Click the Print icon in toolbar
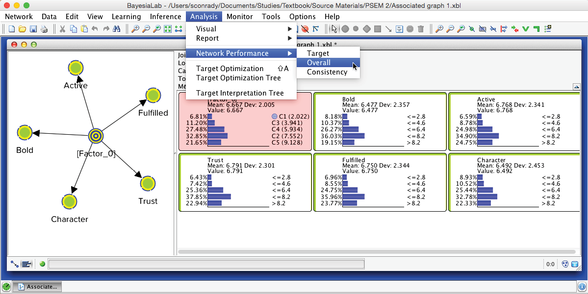Image resolution: width=588 pixels, height=294 pixels. pyautogui.click(x=44, y=29)
